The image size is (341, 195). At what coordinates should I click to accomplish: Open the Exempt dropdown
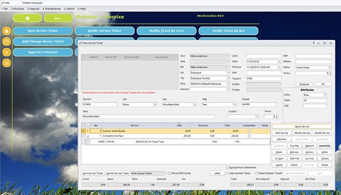pyautogui.click(x=228, y=89)
